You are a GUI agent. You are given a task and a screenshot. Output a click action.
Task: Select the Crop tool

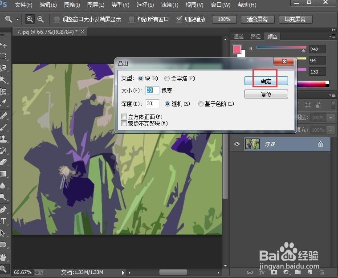pyautogui.click(x=3, y=91)
